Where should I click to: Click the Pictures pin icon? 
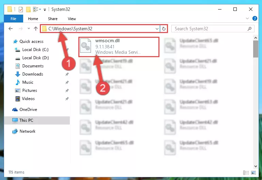click(x=67, y=91)
